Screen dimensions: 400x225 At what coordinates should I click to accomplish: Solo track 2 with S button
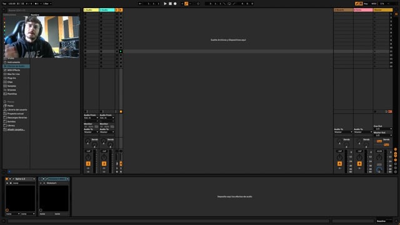(x=104, y=168)
